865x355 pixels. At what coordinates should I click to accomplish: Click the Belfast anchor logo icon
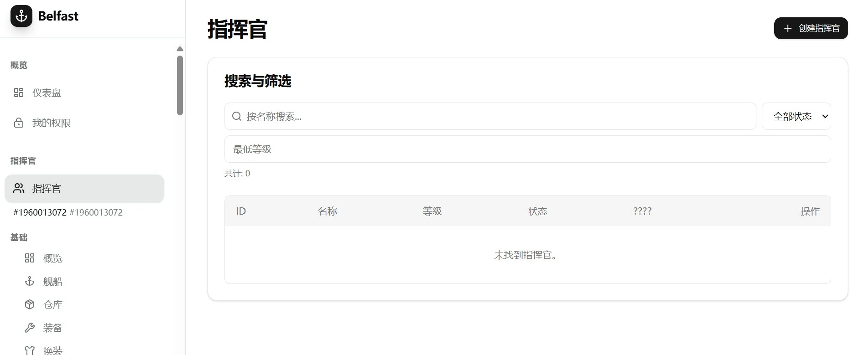coord(21,16)
